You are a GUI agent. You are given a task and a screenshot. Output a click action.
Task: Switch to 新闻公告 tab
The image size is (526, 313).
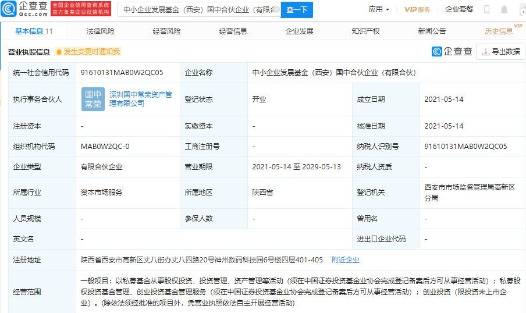tap(432, 31)
